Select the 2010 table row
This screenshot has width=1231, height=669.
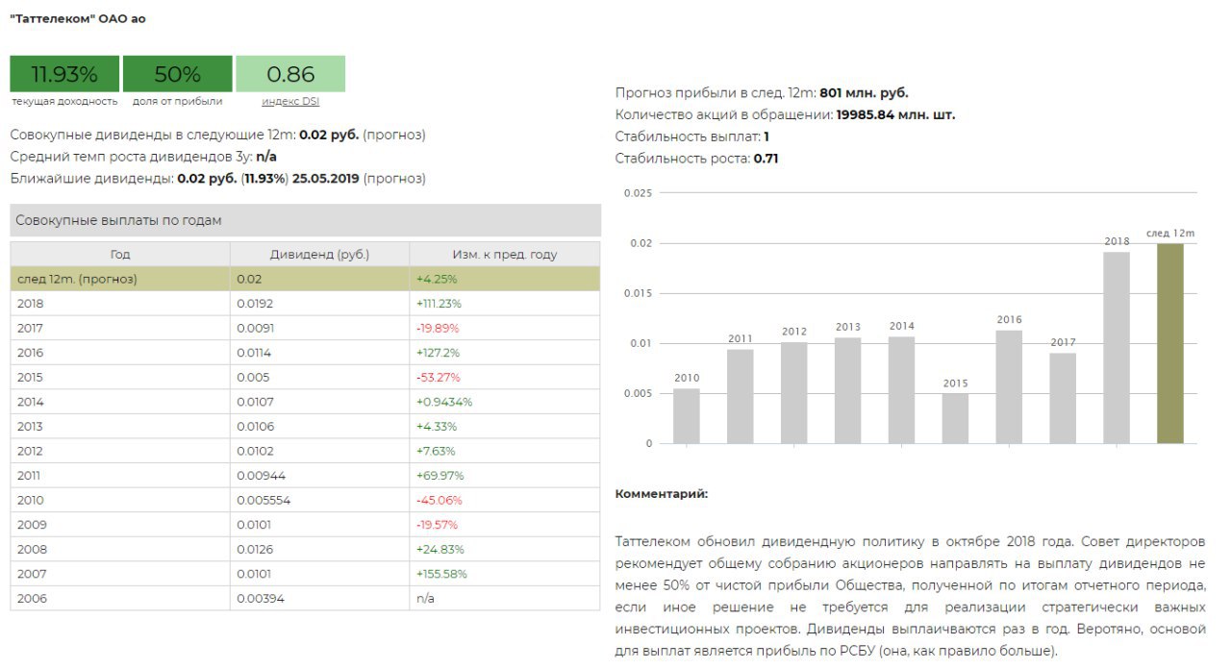tap(305, 500)
